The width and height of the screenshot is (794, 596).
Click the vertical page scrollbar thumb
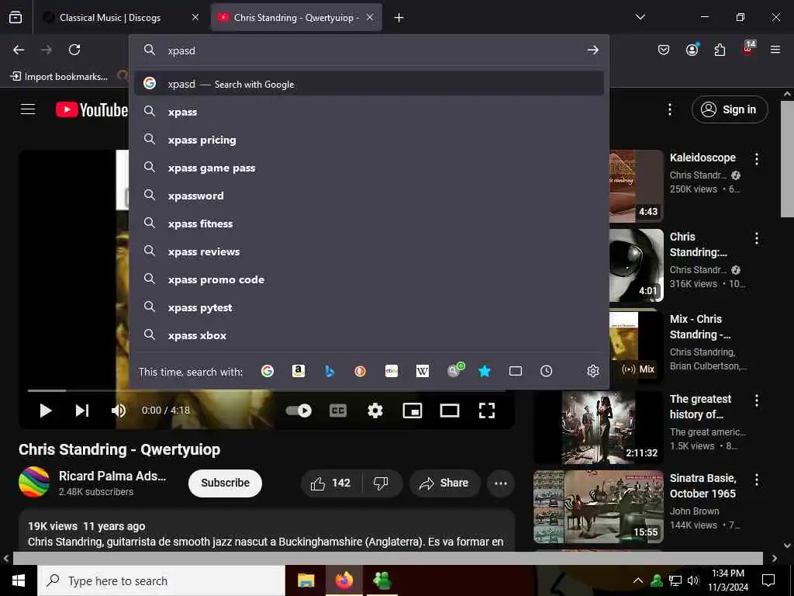click(x=787, y=158)
